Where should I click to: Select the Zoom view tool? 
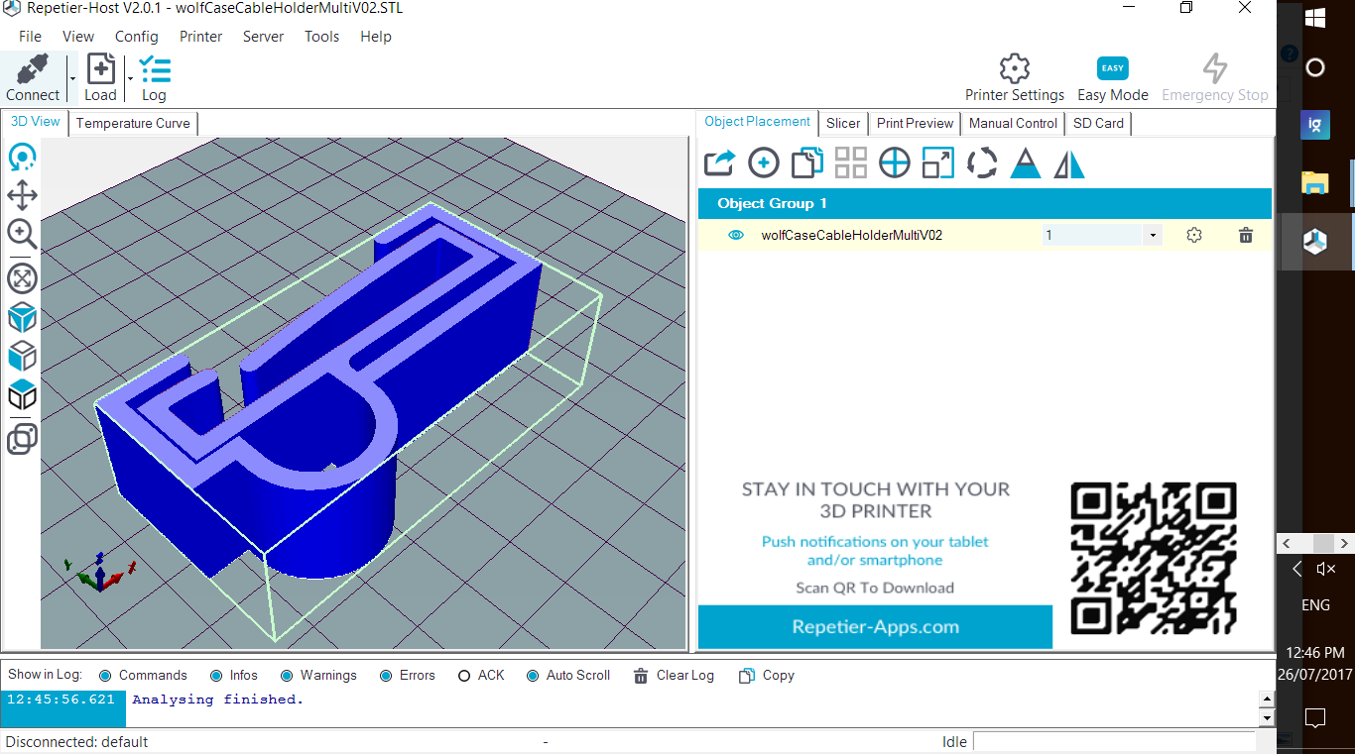(x=22, y=234)
